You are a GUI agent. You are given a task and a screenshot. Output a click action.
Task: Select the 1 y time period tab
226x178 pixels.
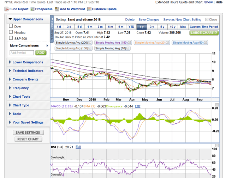coord(142,27)
